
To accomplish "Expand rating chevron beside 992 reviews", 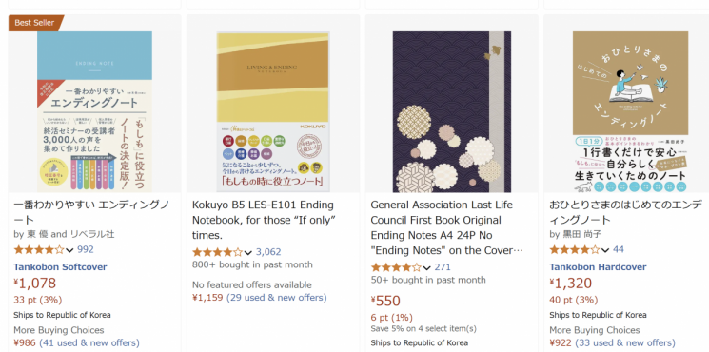I will tap(69, 250).
